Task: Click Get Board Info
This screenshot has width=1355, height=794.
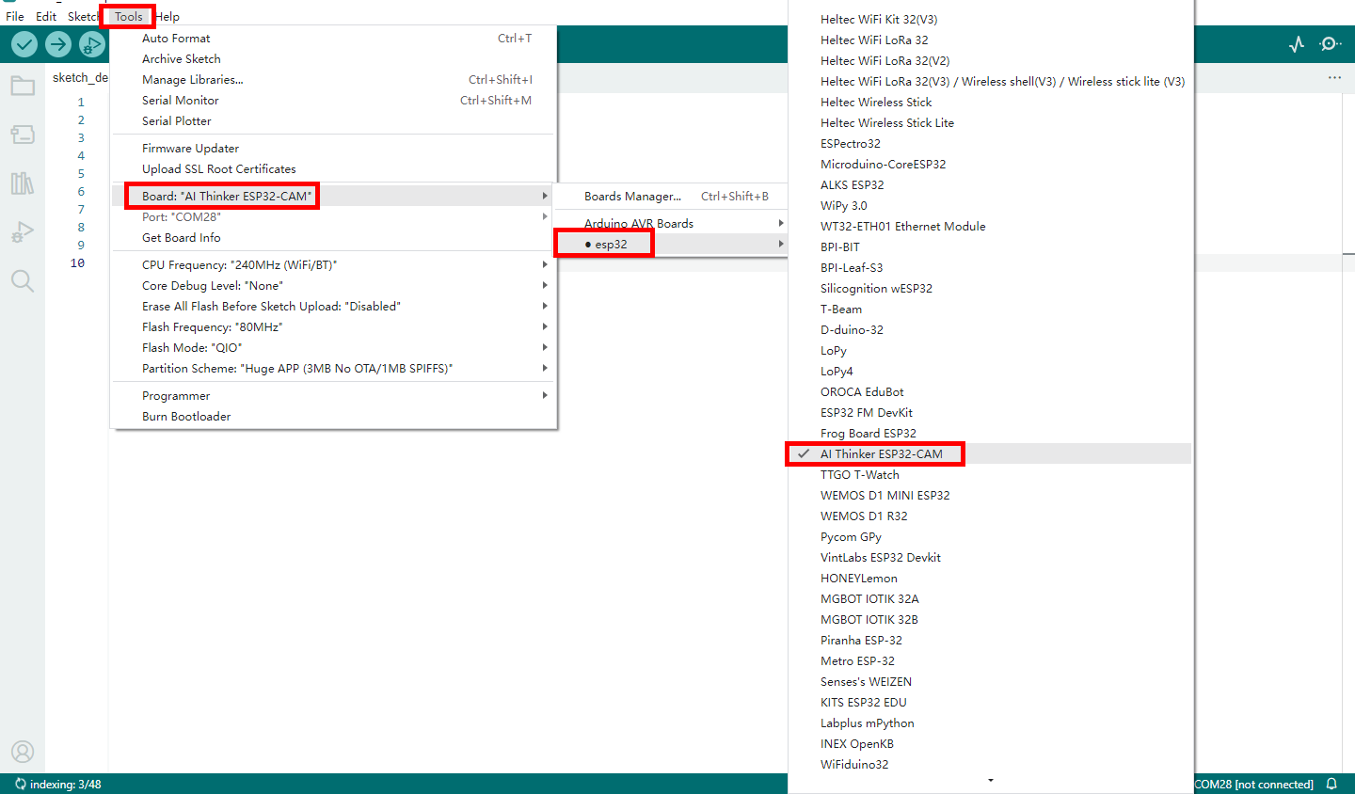Action: coord(334,238)
